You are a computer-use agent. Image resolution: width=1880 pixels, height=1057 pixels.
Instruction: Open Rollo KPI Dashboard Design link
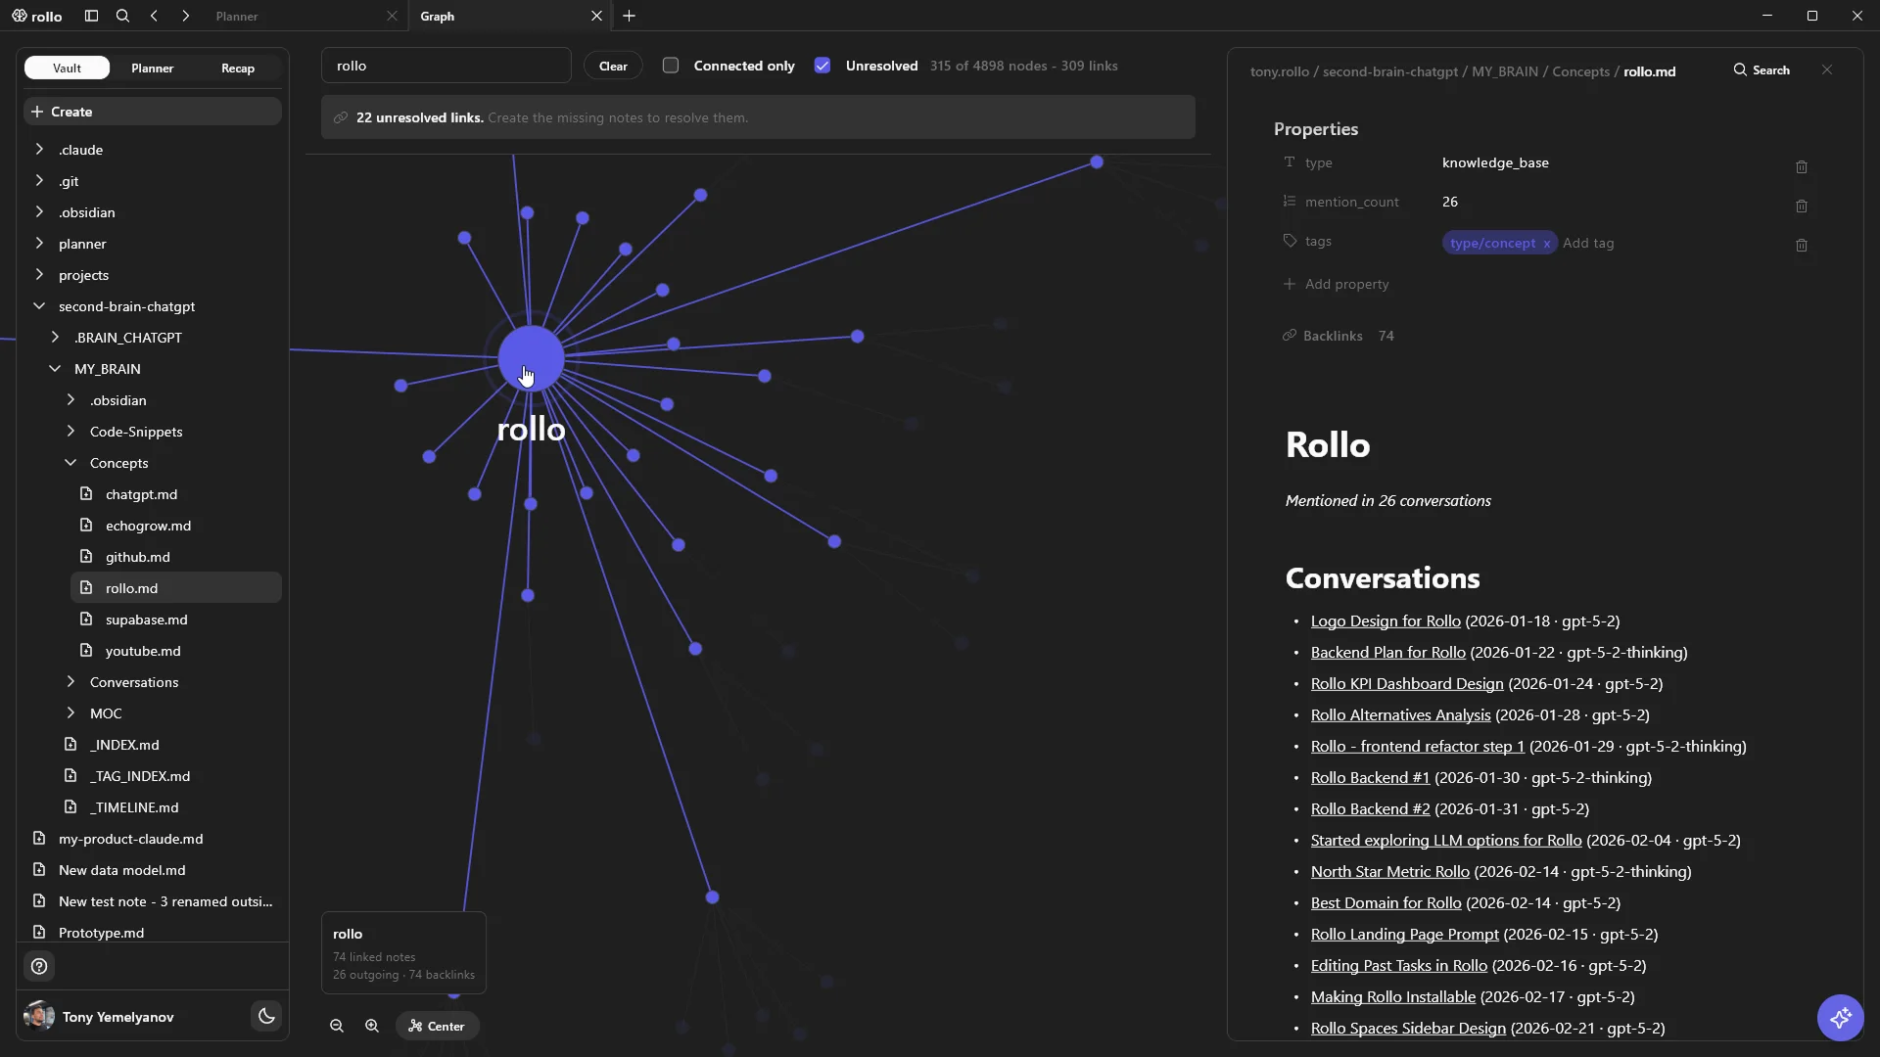(x=1406, y=683)
